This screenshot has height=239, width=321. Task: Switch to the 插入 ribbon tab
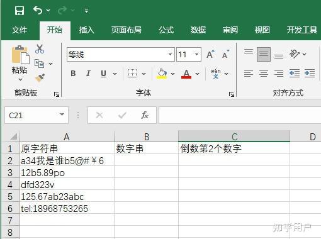point(87,30)
